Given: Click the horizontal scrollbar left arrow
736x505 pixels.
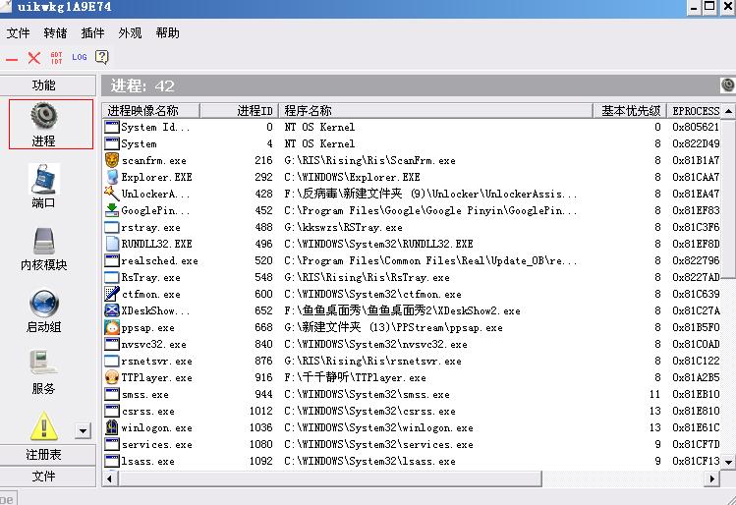Looking at the screenshot, I should (110, 478).
